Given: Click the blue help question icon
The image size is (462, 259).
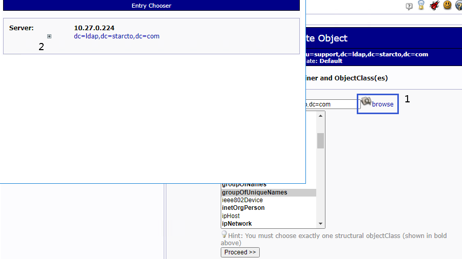Looking at the screenshot, I should [x=459, y=5].
